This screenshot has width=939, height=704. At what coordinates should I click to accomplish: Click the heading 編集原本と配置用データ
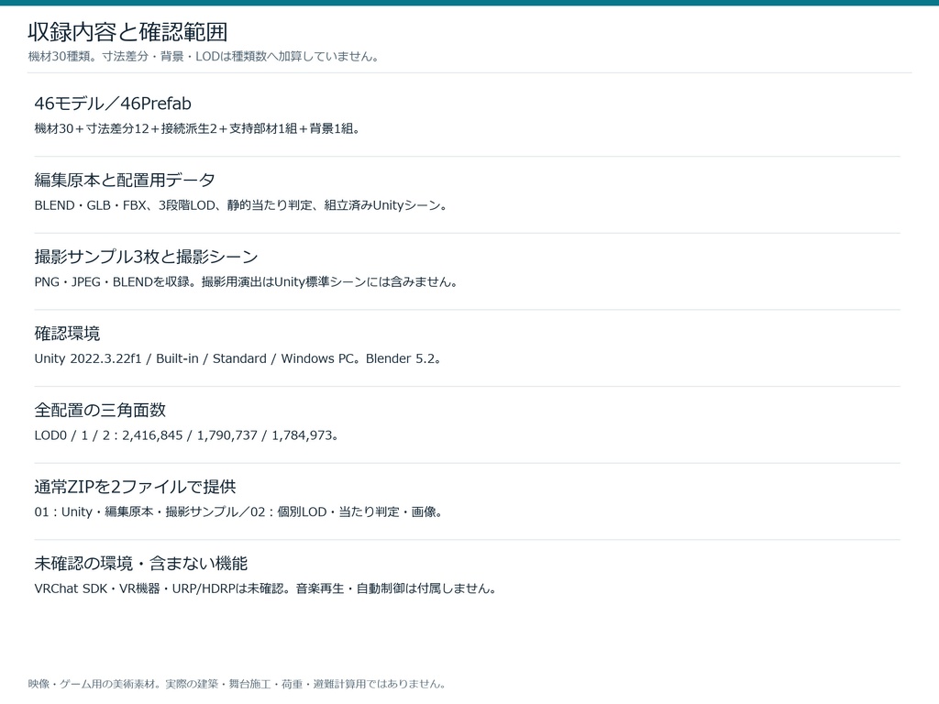pyautogui.click(x=125, y=181)
